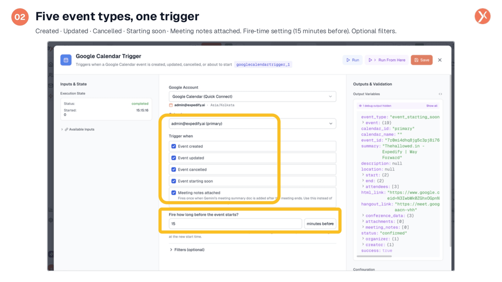The image size is (502, 282).
Task: Expand the conference_data: {3} output node
Action: (363, 216)
